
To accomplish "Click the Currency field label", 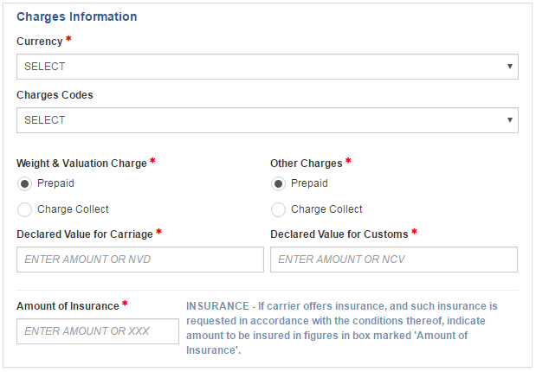I will click(x=40, y=42).
